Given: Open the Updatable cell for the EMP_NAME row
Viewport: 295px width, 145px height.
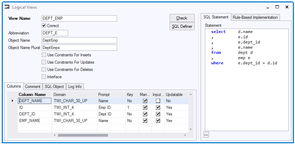Looking at the screenshot, I should [177, 121].
